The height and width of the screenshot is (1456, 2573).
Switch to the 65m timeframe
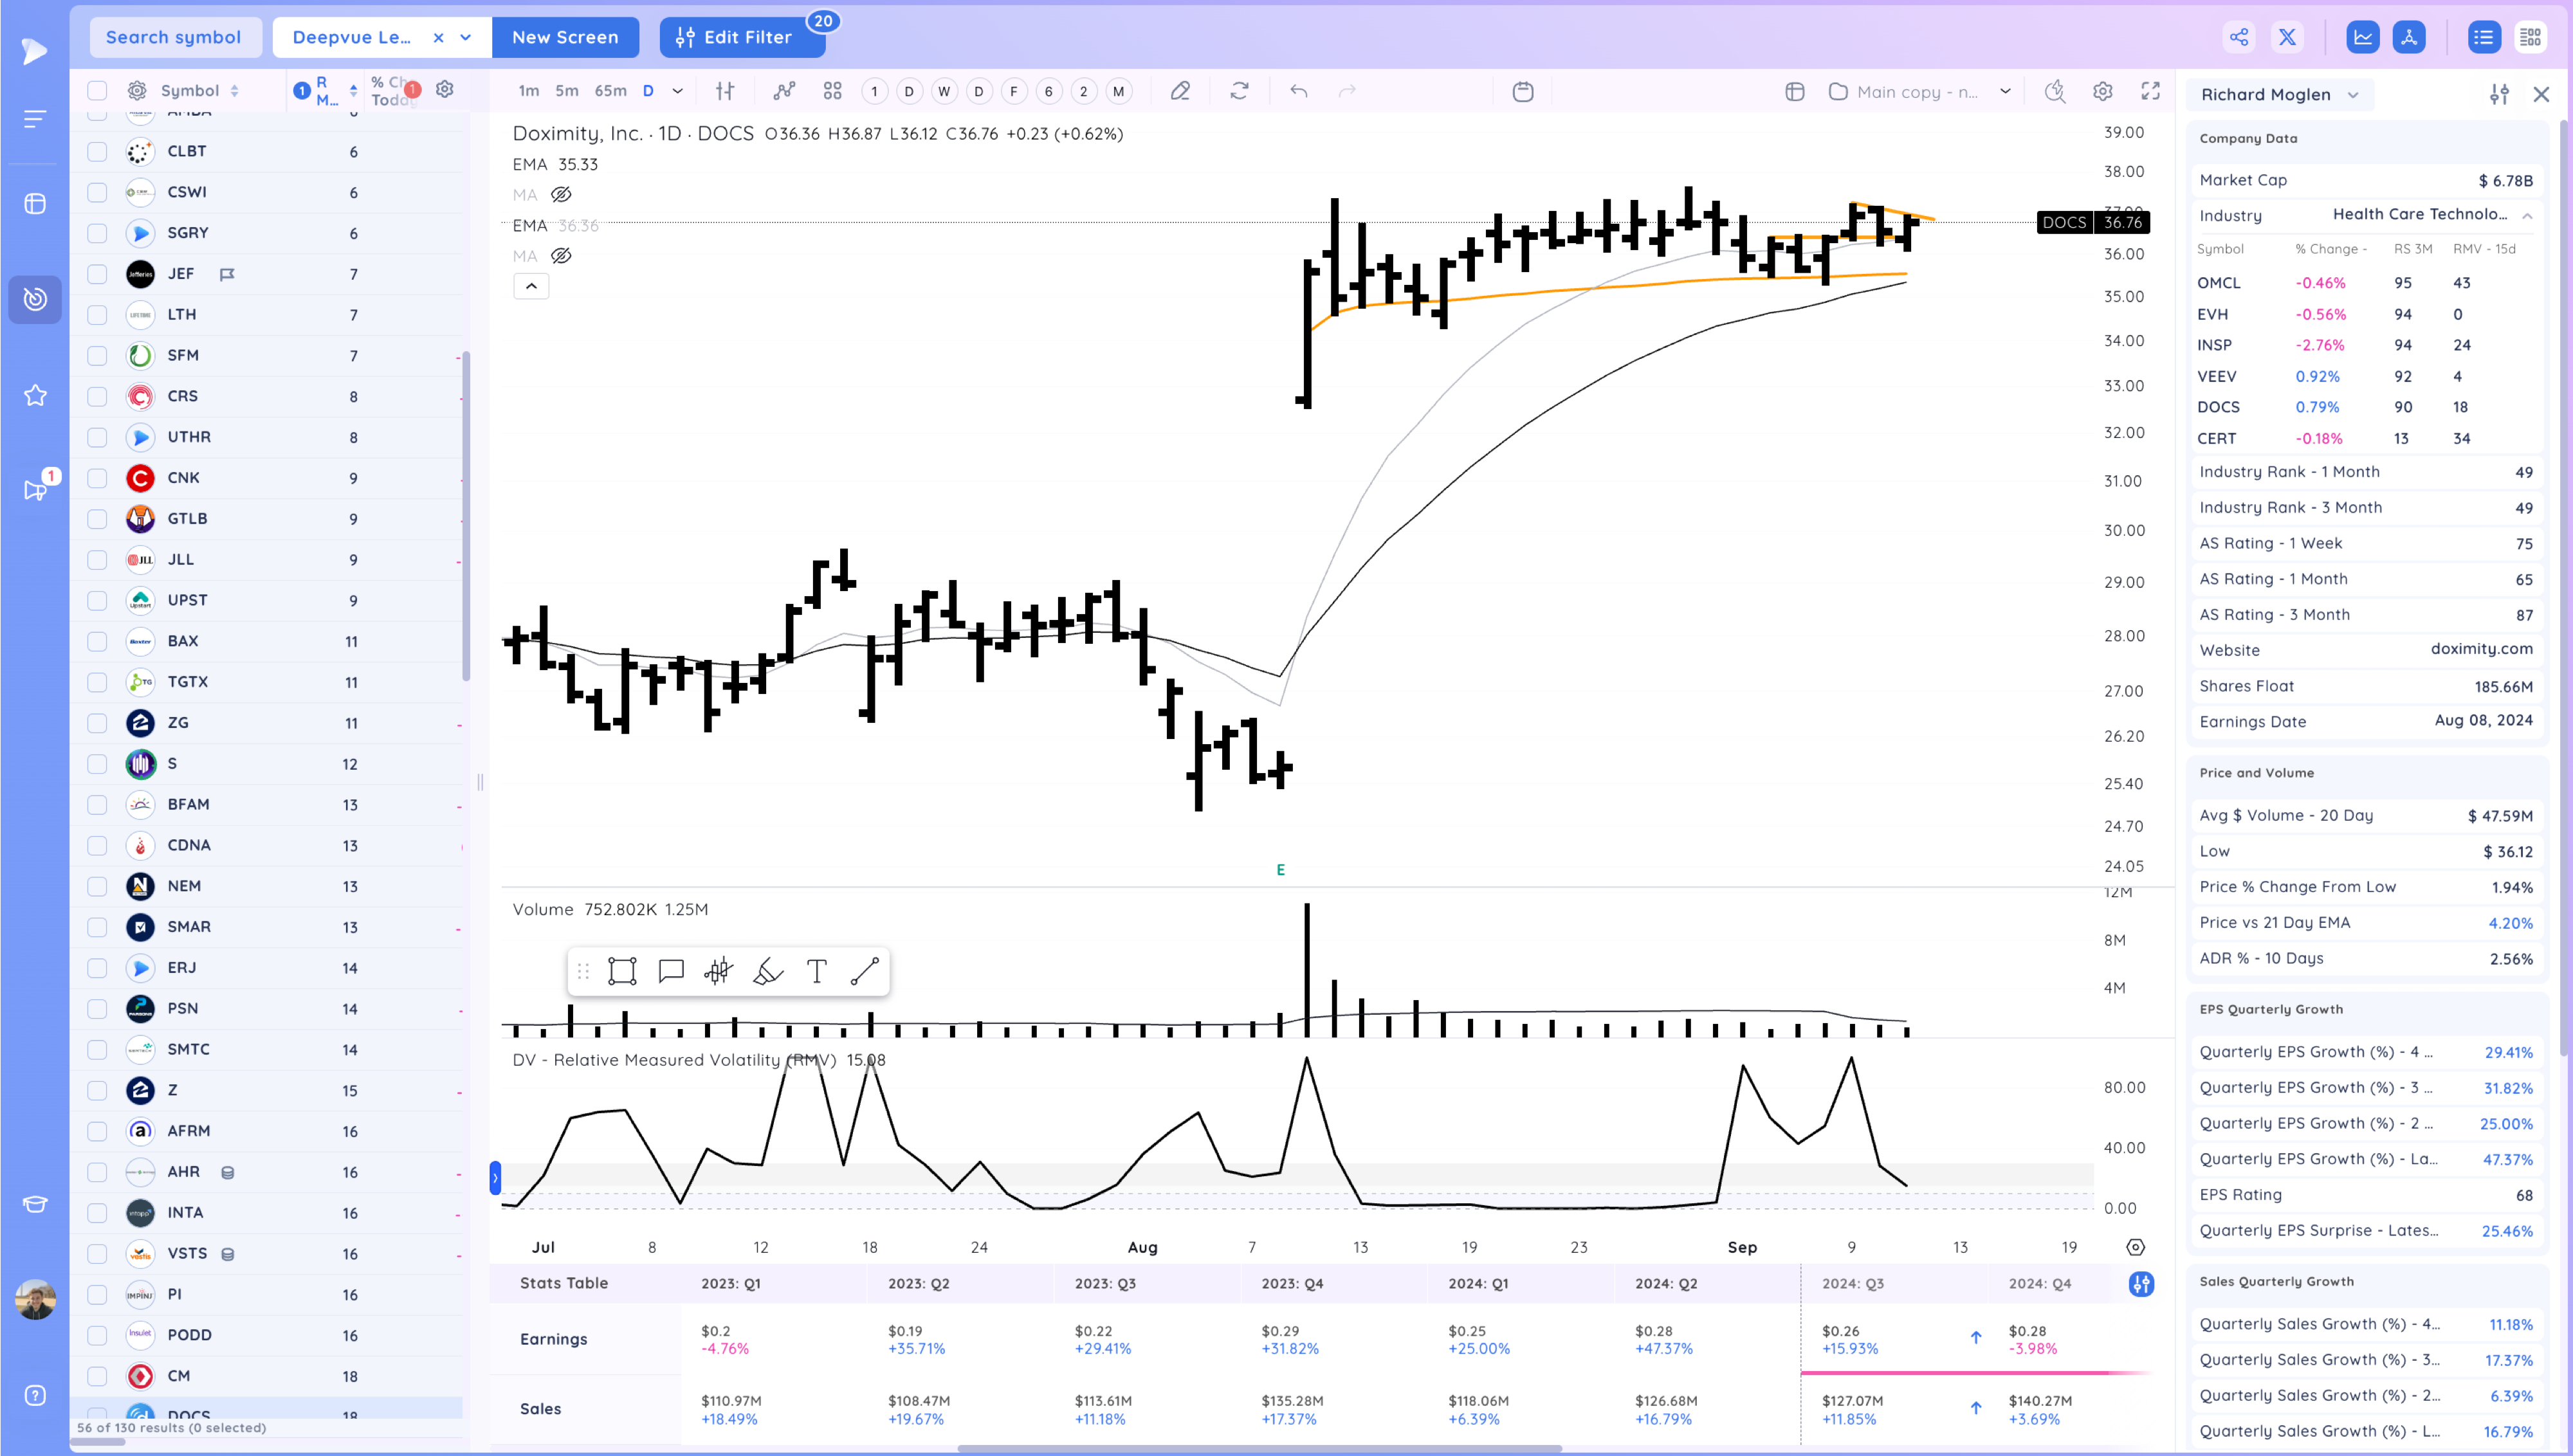tap(610, 91)
